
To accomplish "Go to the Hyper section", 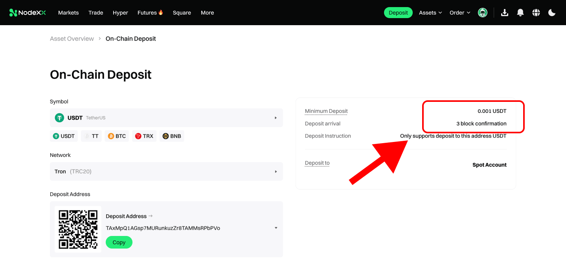I will [120, 13].
